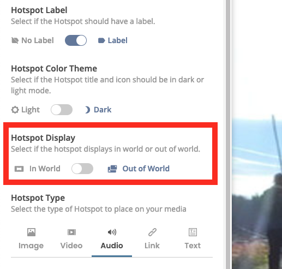Click the Audio speaker icon

coord(112,232)
